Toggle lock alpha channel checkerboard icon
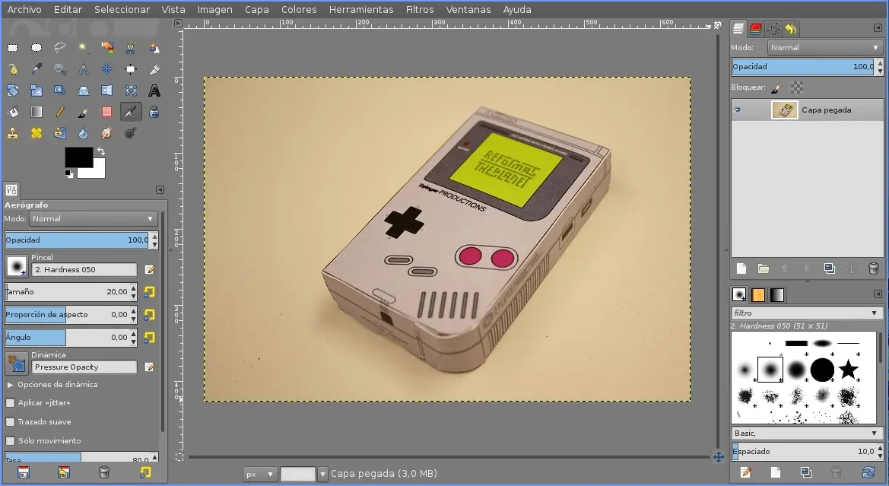 point(797,87)
